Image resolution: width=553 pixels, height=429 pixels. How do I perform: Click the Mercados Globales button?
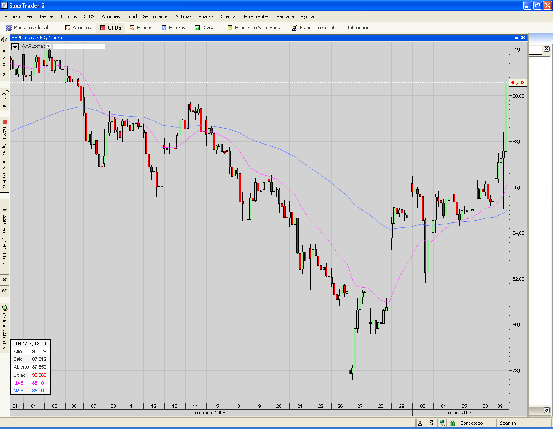29,28
